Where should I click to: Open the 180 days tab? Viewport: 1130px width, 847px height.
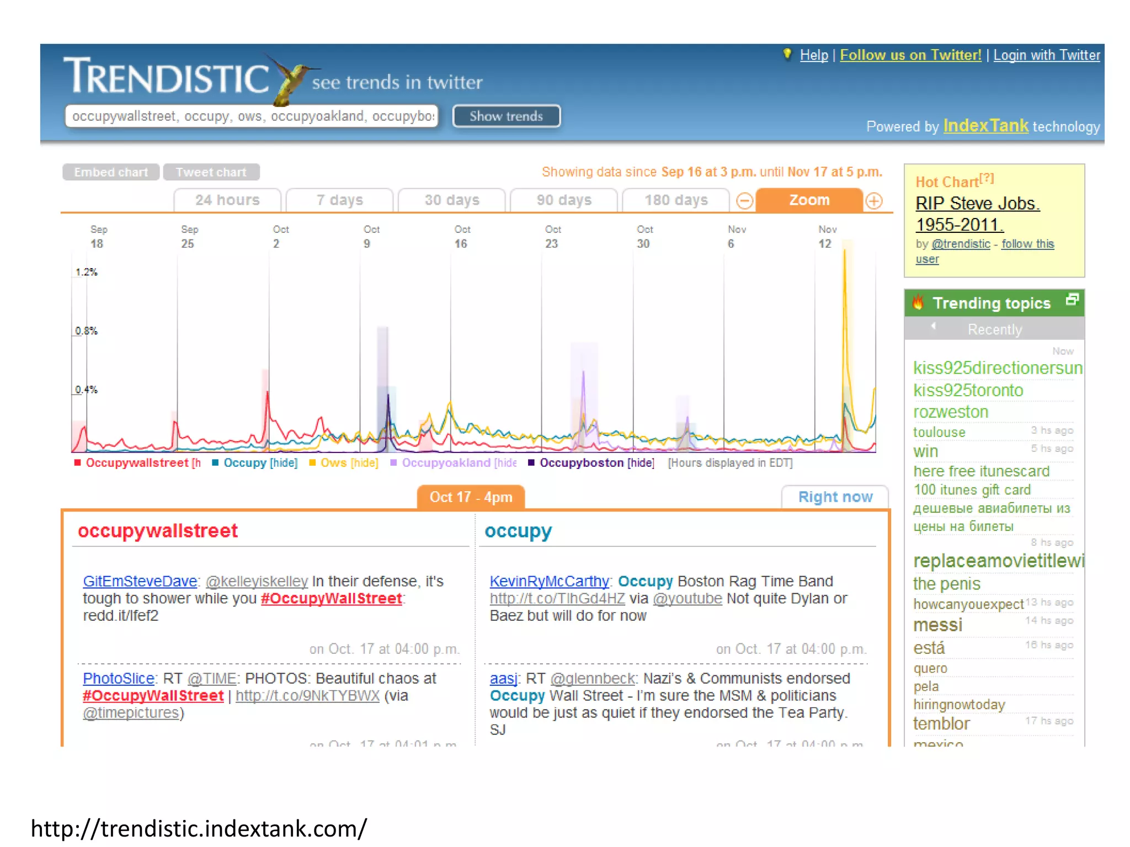tap(676, 200)
